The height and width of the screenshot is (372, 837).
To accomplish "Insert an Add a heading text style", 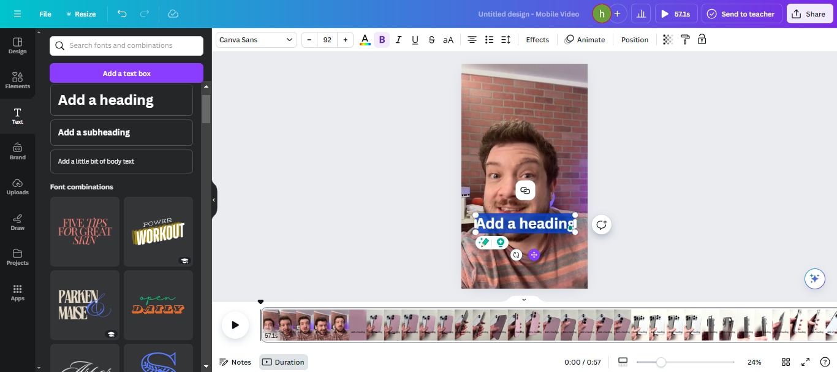I will pyautogui.click(x=121, y=100).
